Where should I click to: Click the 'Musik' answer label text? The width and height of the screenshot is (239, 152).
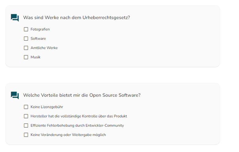[35, 57]
